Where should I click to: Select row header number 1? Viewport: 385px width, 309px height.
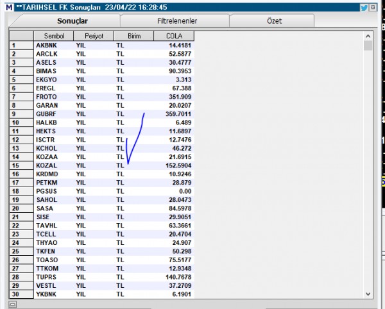pos(21,46)
